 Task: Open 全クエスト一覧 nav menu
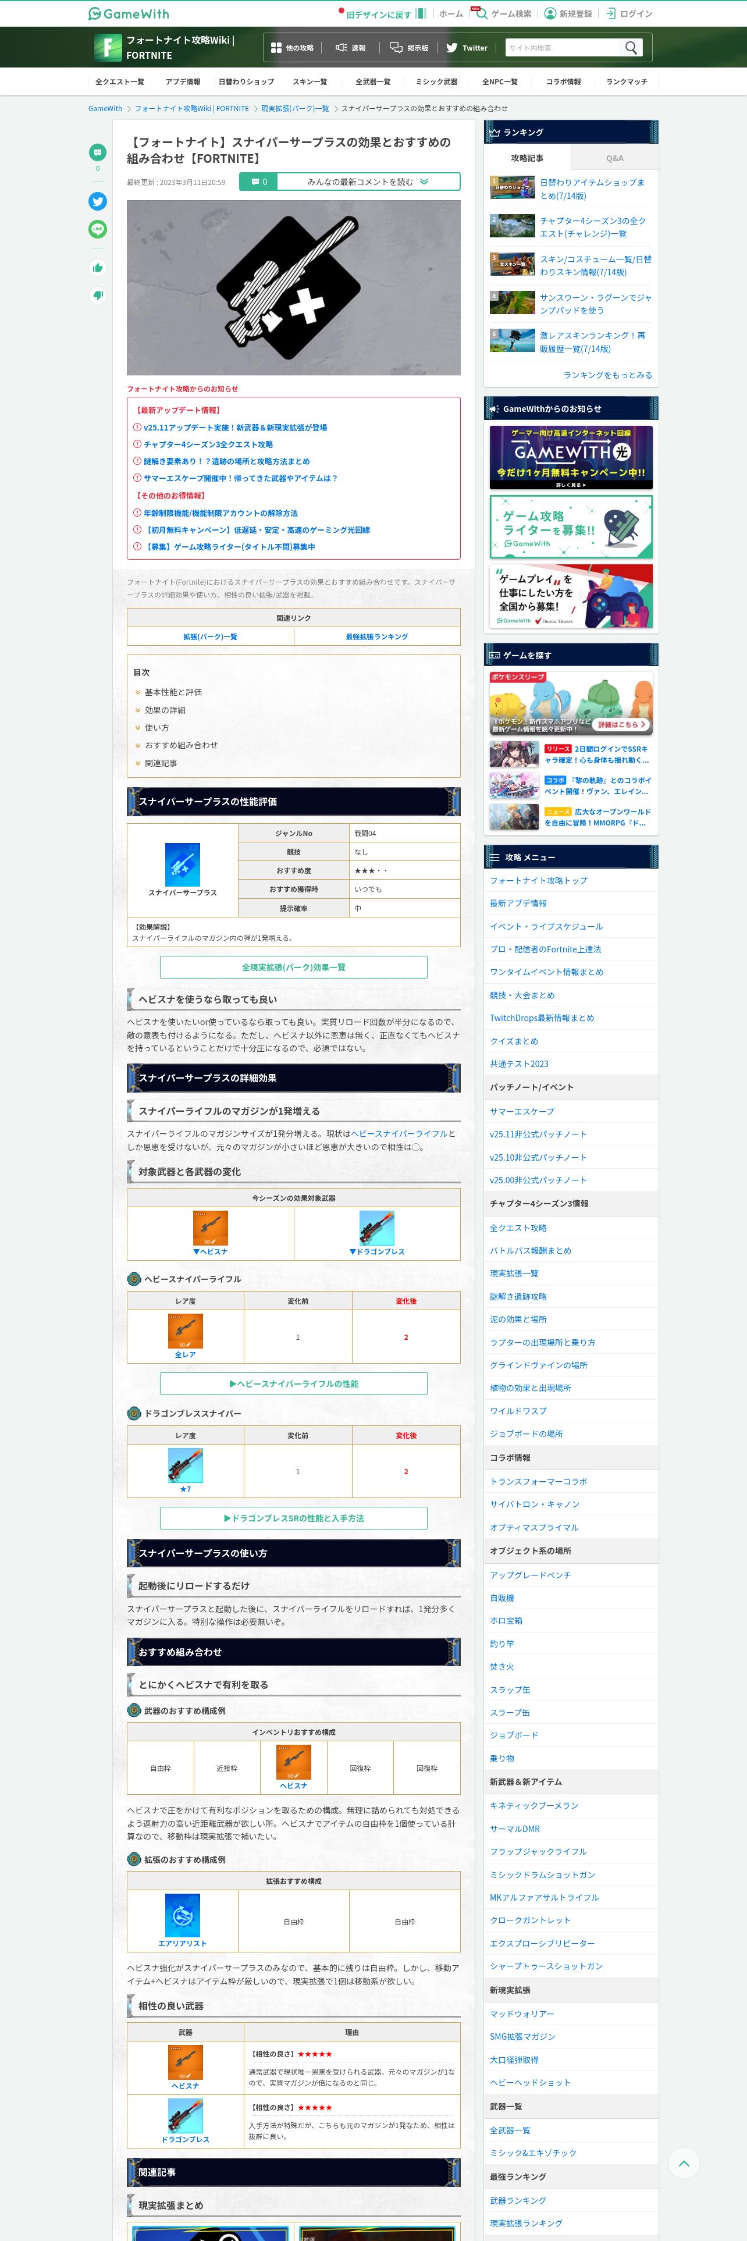pyautogui.click(x=120, y=82)
